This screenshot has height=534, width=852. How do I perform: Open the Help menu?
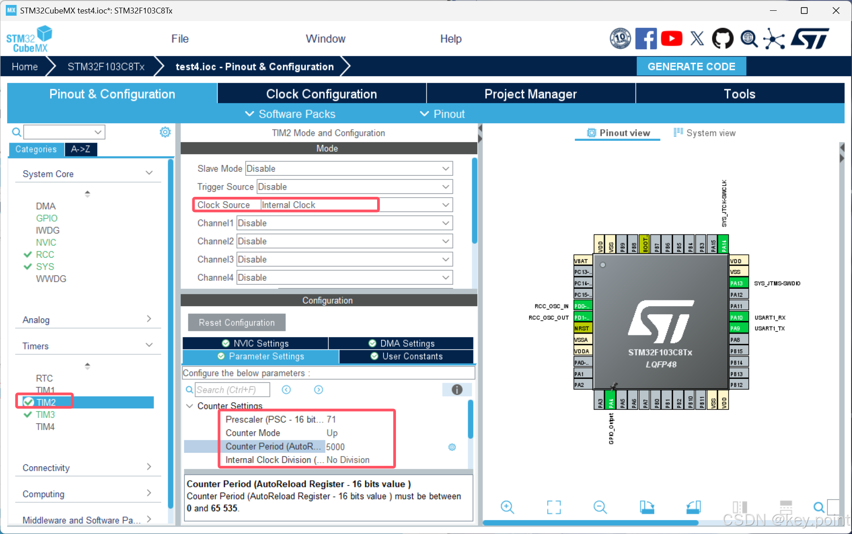(451, 39)
